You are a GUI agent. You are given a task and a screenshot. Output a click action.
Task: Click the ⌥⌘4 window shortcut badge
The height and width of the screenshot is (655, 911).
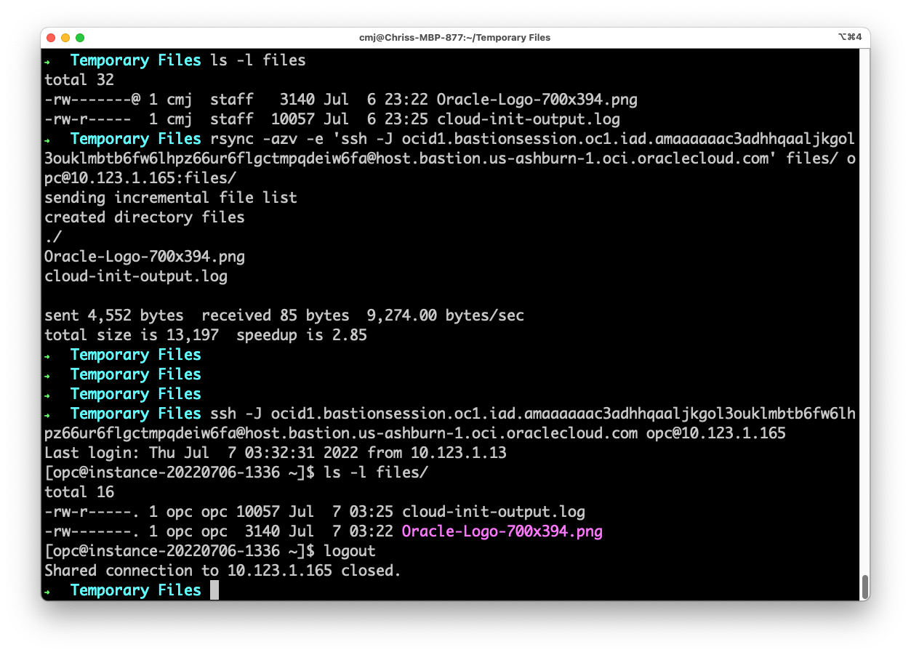coord(849,37)
